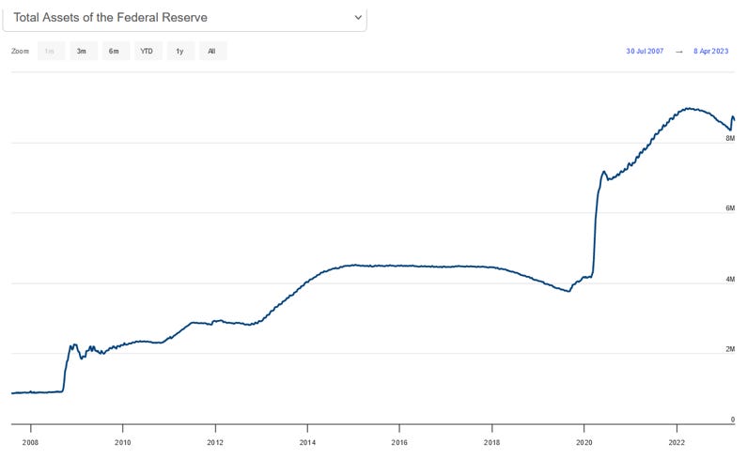Image resolution: width=747 pixels, height=458 pixels.
Task: Click the 2020 x-axis label
Action: (584, 442)
